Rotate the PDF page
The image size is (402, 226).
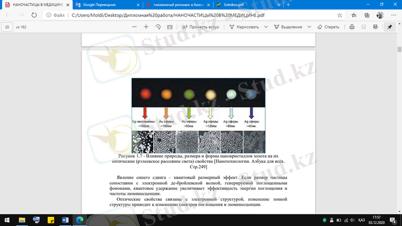point(158,27)
